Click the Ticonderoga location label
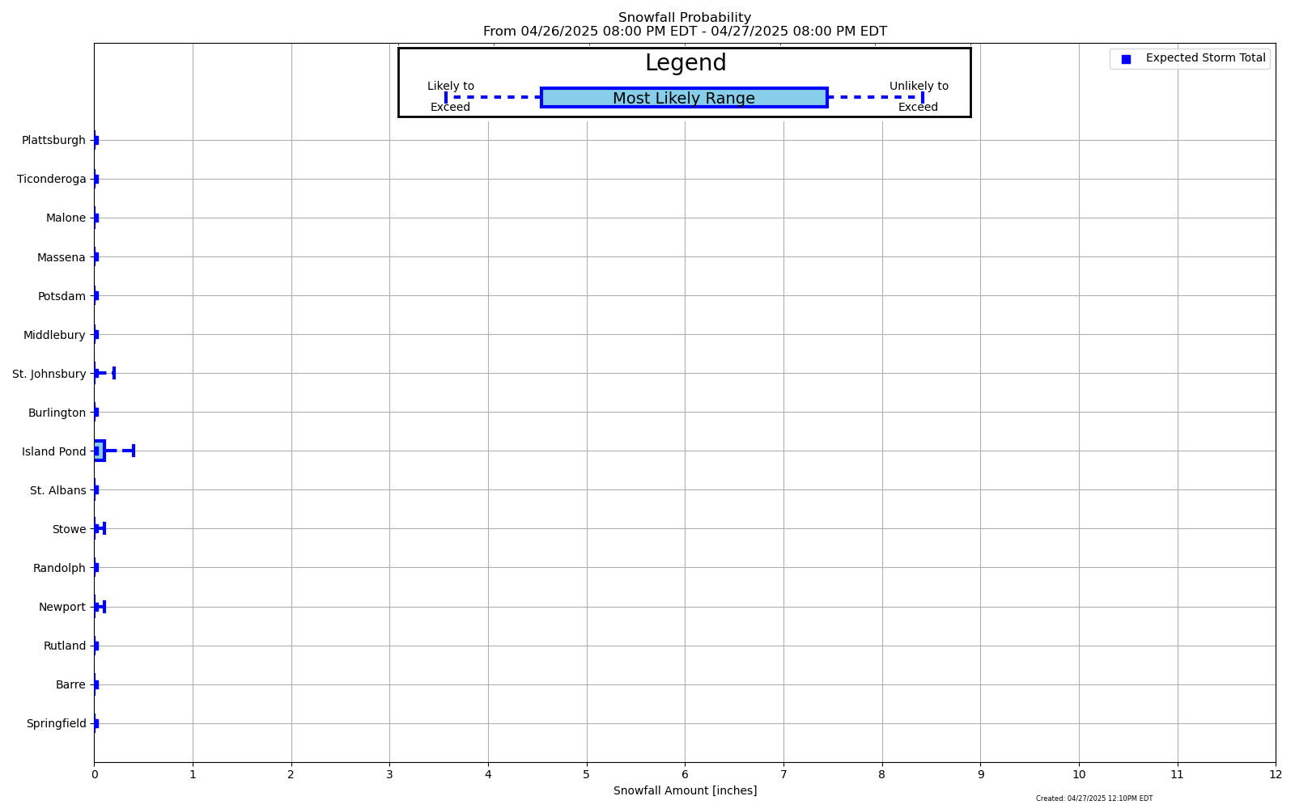1295x809 pixels. pyautogui.click(x=52, y=180)
